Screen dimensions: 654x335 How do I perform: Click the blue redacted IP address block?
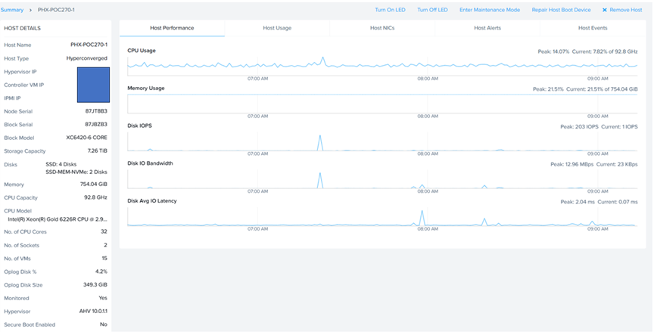coord(93,85)
